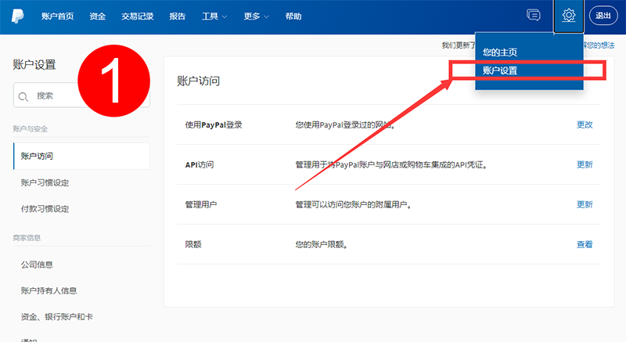Click the search magnifier icon
The width and height of the screenshot is (626, 342).
[x=23, y=96]
